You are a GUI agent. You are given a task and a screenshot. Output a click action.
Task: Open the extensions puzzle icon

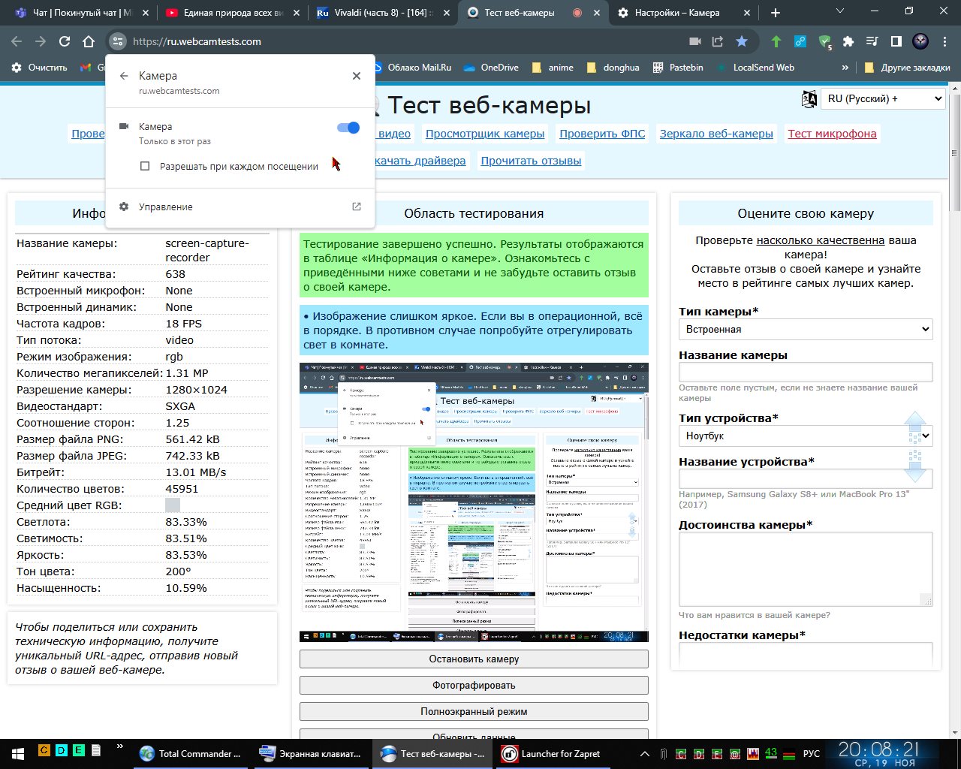click(848, 41)
